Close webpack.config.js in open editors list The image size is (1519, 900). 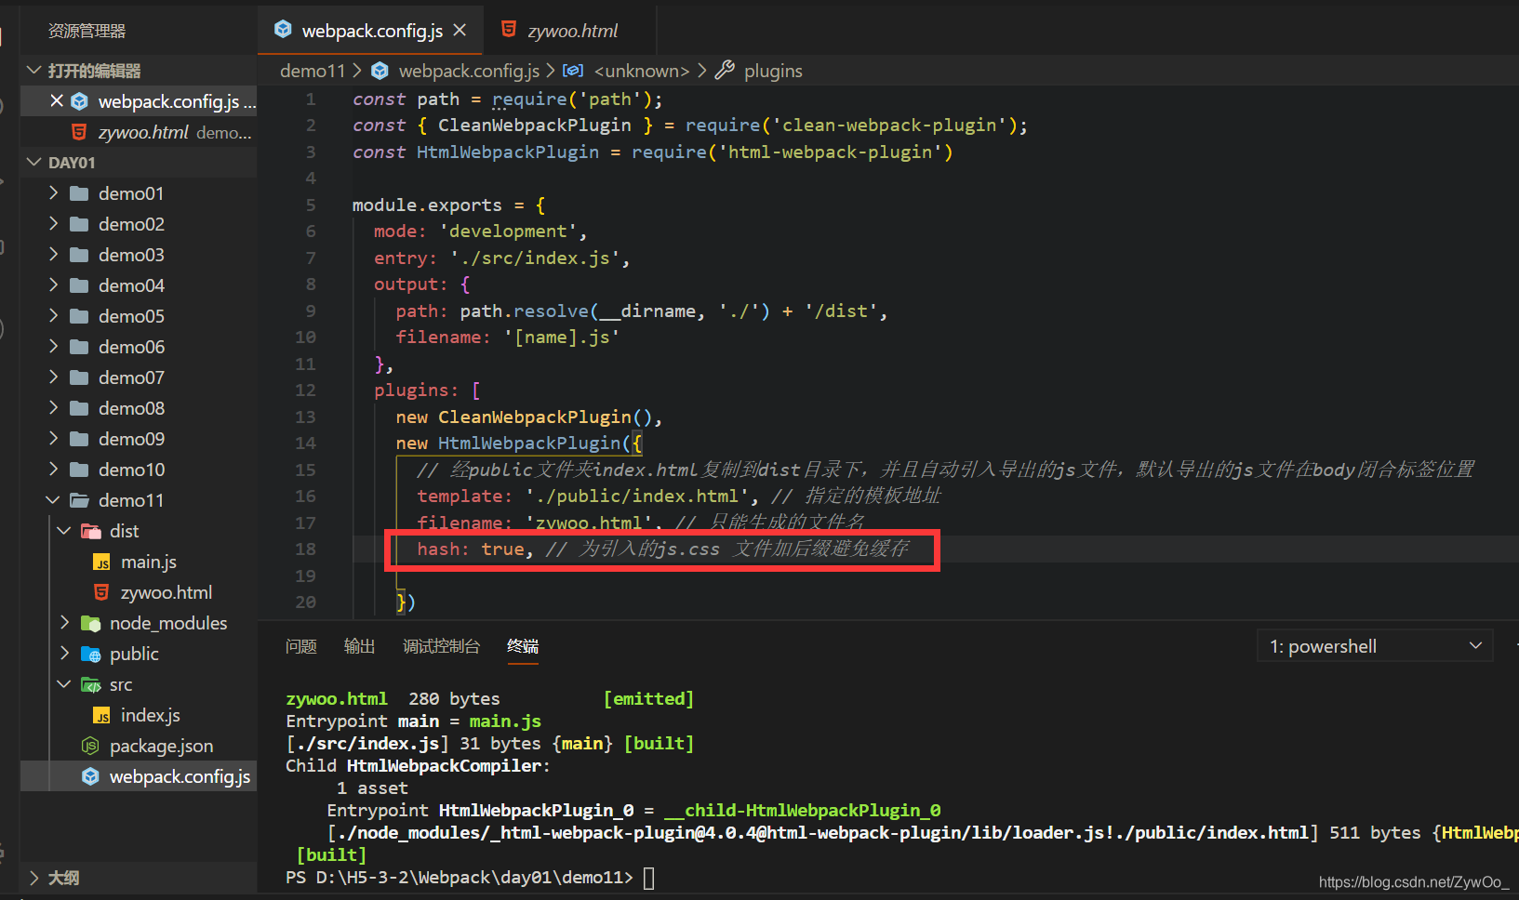pos(57,101)
